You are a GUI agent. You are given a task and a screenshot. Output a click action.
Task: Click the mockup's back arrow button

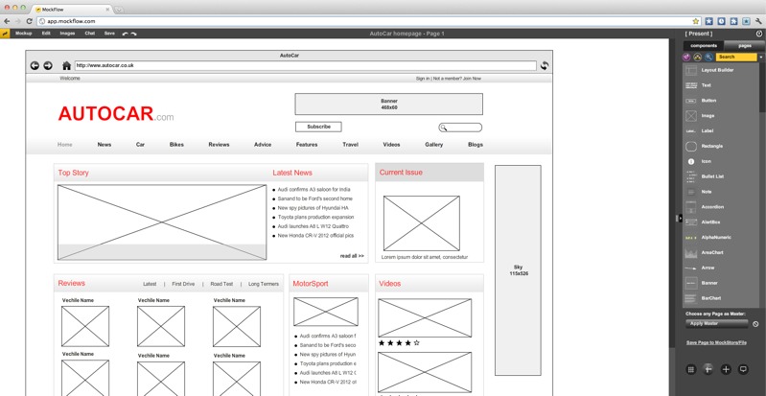(x=35, y=65)
